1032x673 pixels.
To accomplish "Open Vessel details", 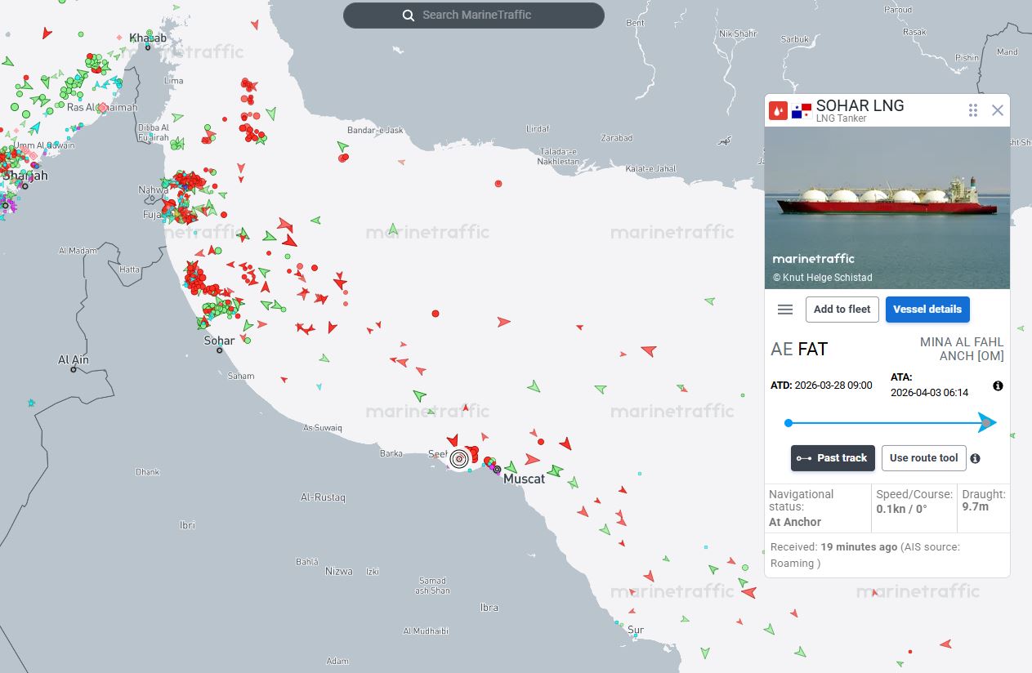I will point(927,310).
